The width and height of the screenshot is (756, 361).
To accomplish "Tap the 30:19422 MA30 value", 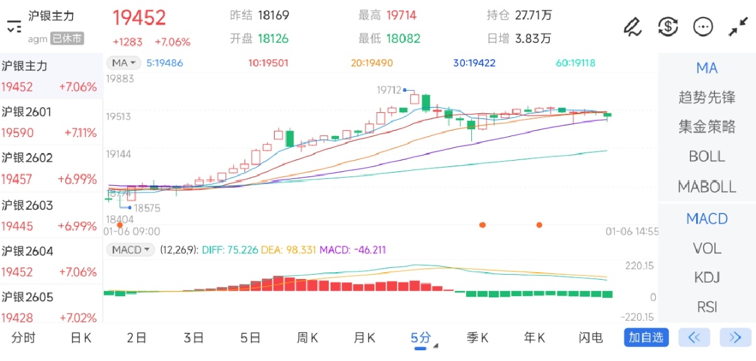I will point(474,63).
